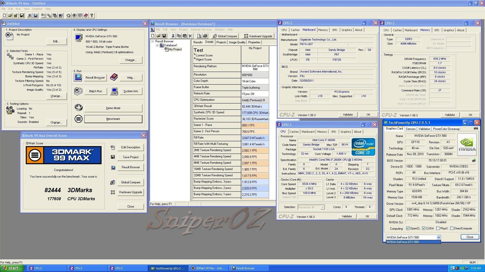Click Global Compare in Result Browser toolbar
The height and width of the screenshot is (272, 485).
[x=225, y=36]
